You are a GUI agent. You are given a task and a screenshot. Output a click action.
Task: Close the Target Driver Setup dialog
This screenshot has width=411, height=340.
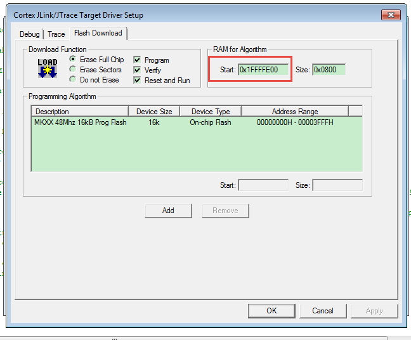391,15
